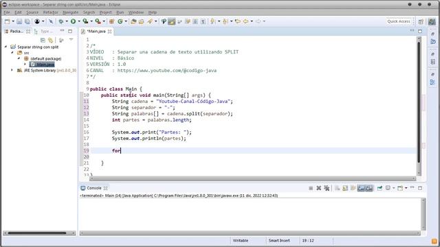The image size is (440, 247).
Task: Click the New Java Package icon
Action: pyautogui.click(x=111, y=21)
